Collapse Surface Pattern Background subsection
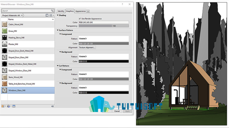This screenshot has height=128, width=229. point(60,52)
